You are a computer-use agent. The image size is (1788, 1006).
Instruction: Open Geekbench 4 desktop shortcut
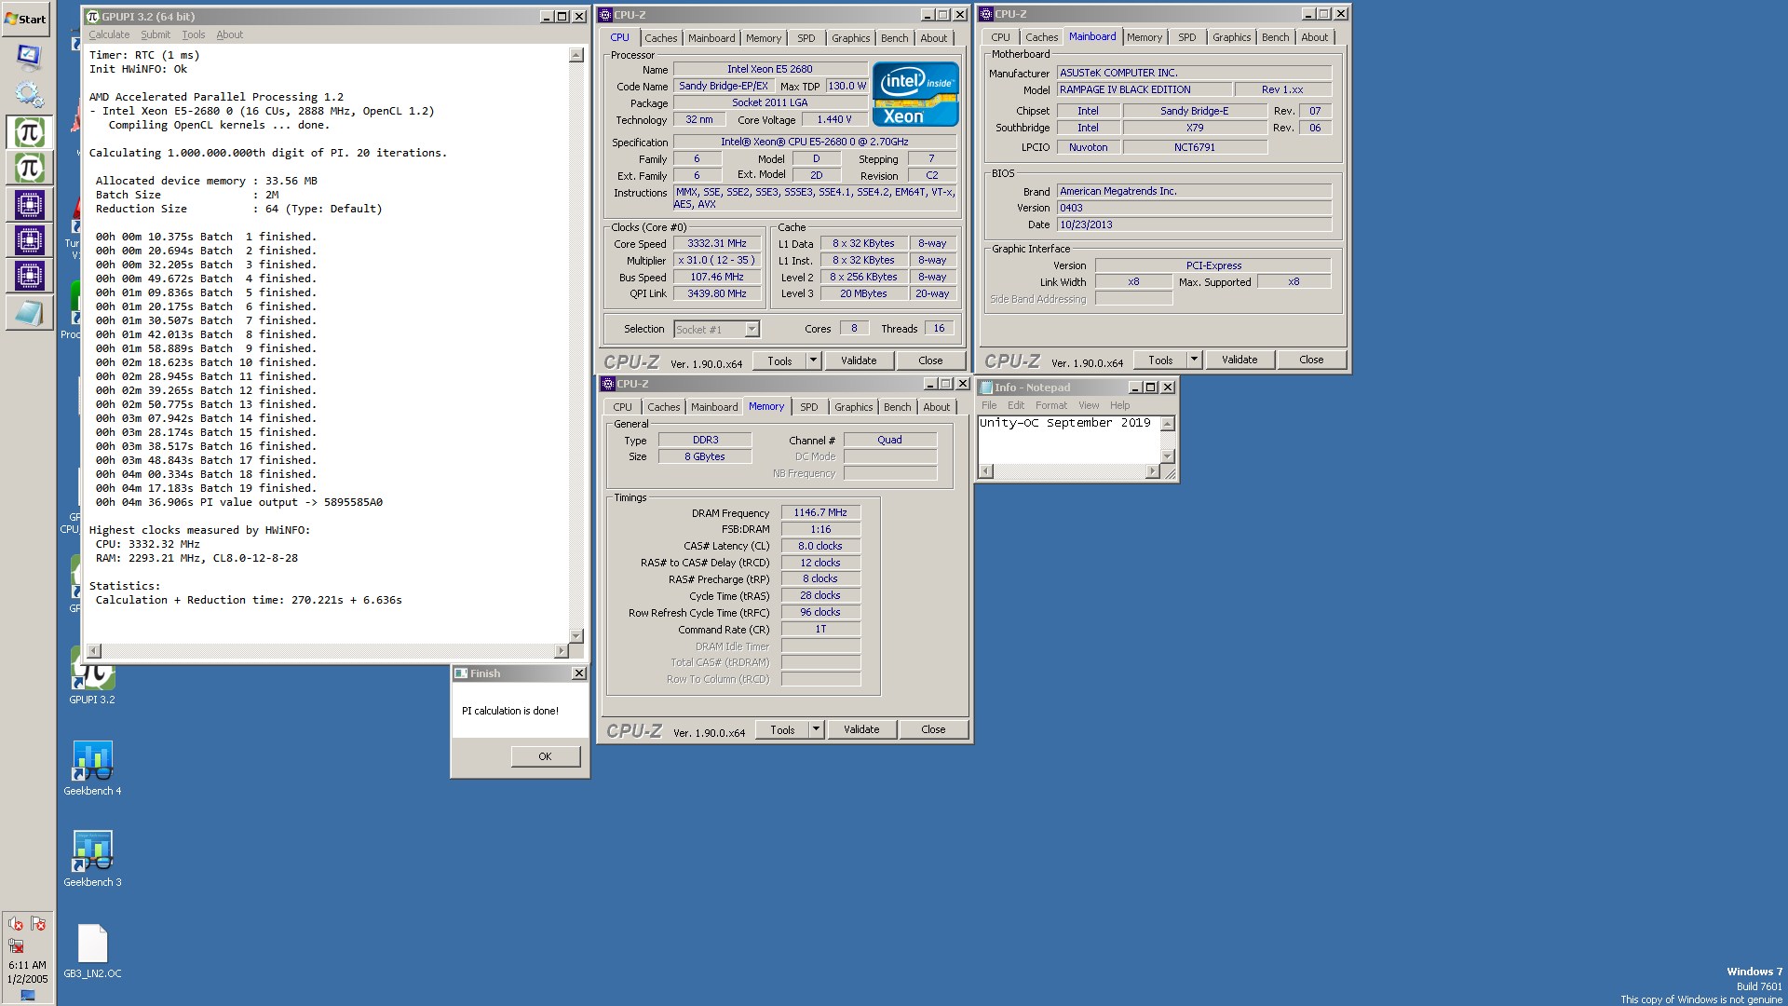click(x=92, y=768)
